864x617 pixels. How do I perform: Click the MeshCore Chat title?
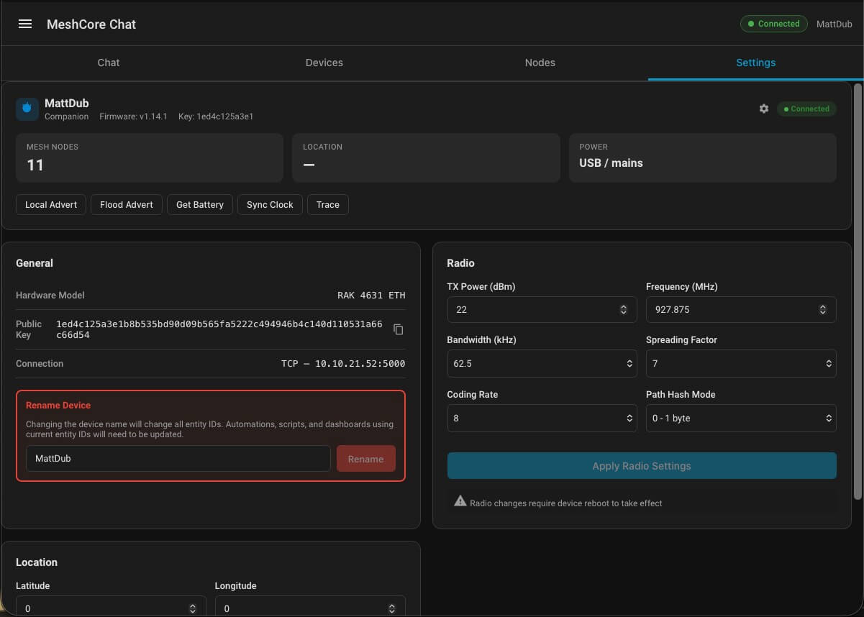pyautogui.click(x=91, y=24)
